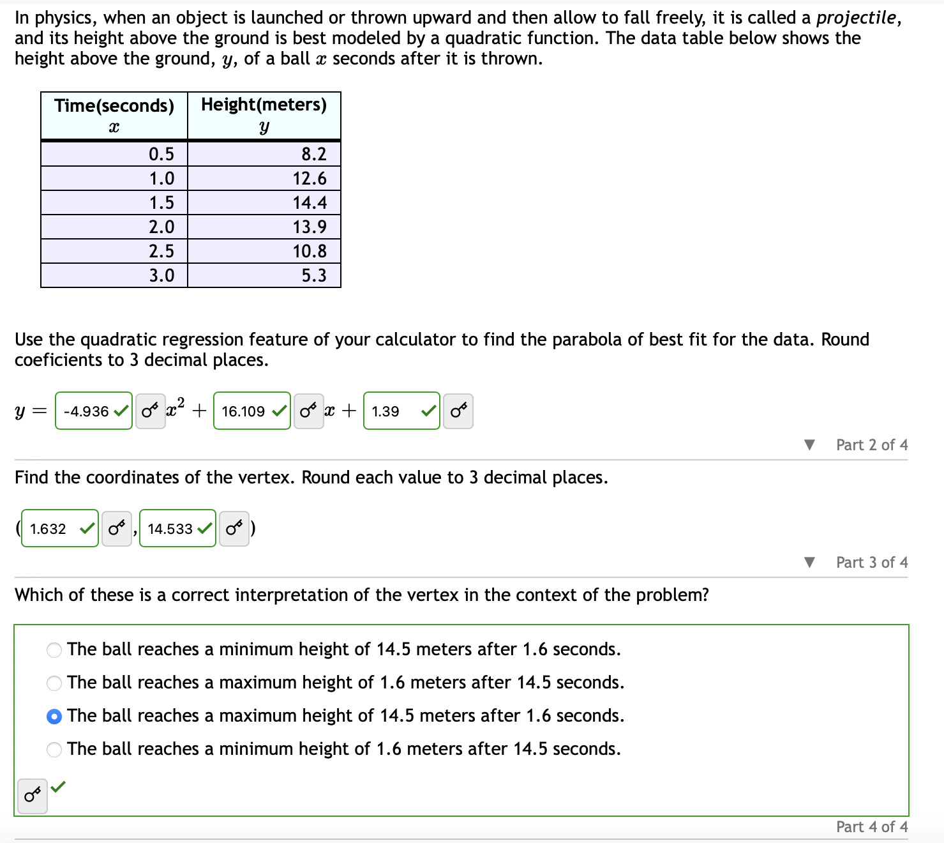Click the key icon beside the 16.109 coefficient
944x843 pixels.
pyautogui.click(x=308, y=411)
